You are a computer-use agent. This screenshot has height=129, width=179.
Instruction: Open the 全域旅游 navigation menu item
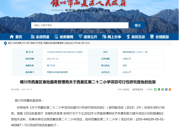click(162, 37)
